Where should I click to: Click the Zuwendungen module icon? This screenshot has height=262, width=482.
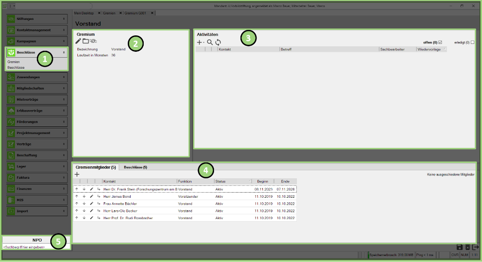pos(11,77)
